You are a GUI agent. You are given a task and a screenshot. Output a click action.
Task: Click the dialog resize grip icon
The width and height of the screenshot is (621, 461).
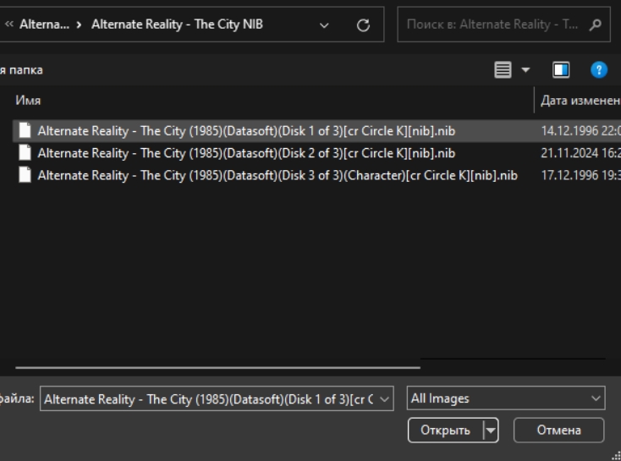[616, 456]
